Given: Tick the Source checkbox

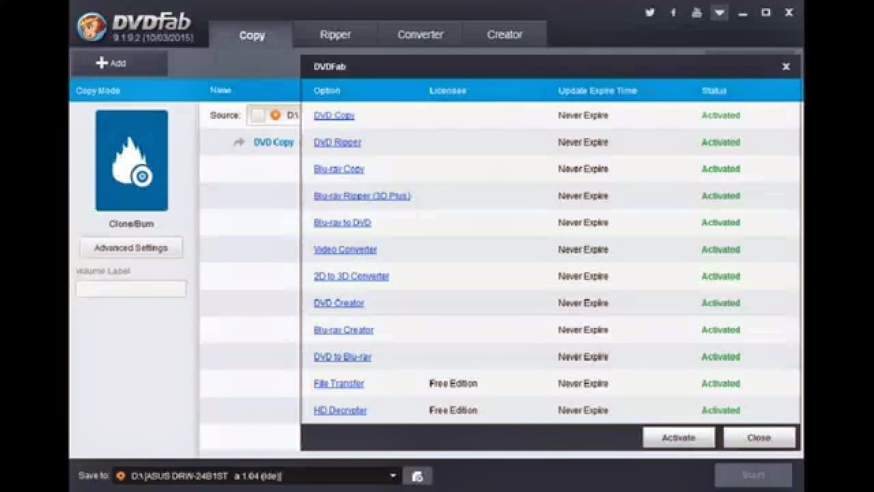Looking at the screenshot, I should pos(257,115).
